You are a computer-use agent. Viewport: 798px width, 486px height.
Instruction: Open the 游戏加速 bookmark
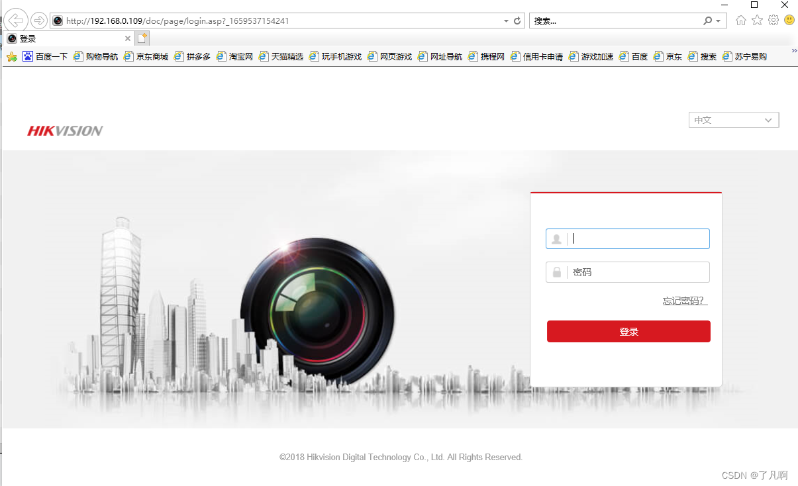[x=591, y=57]
